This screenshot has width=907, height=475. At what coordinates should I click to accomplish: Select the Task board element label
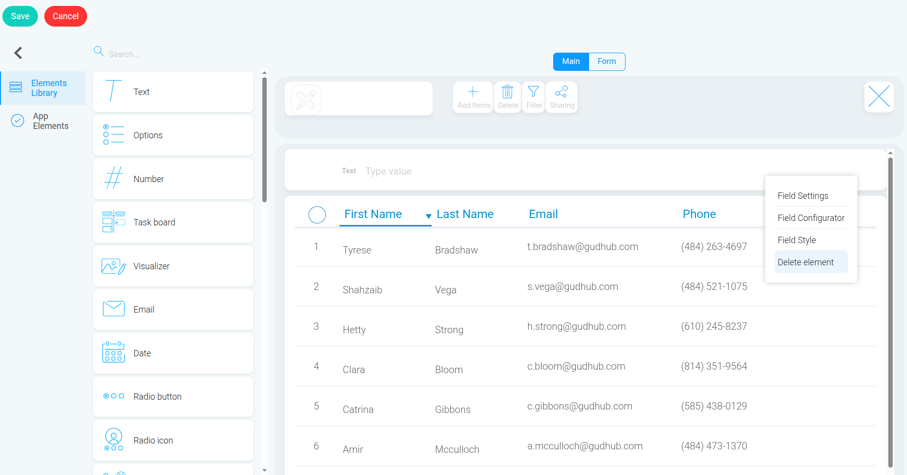tap(154, 222)
